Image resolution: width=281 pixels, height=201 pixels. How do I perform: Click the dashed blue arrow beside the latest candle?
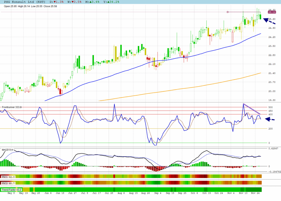coord(269,21)
